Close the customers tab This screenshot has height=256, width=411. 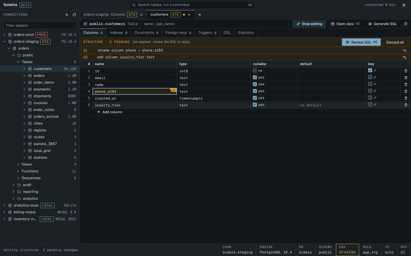point(189,15)
